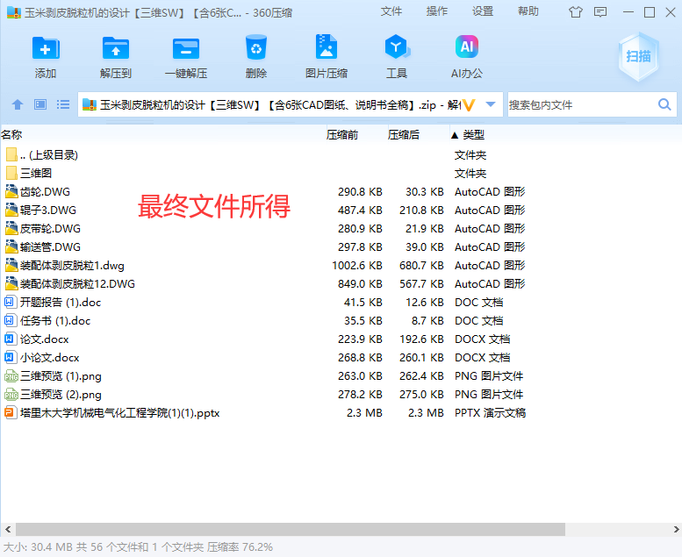Image resolution: width=682 pixels, height=557 pixels.
Task: Click the scrollbar right arrow
Action: pos(676,529)
